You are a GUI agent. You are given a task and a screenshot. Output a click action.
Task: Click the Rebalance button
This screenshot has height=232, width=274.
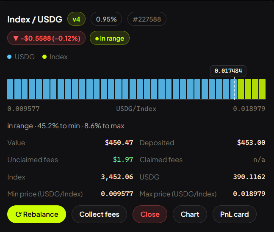36,214
